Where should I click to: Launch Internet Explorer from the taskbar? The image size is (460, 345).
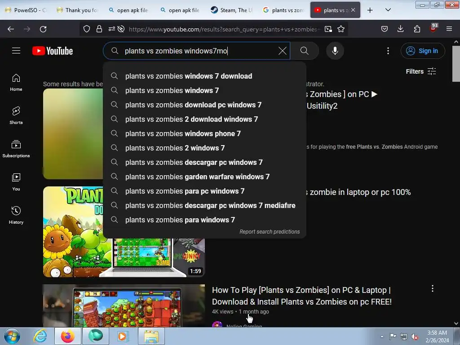pyautogui.click(x=40, y=336)
